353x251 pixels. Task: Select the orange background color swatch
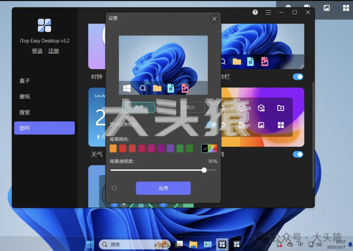click(113, 148)
